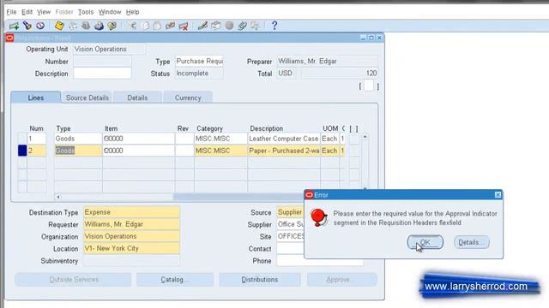Click the Destination Type field showing Expense

(131, 212)
